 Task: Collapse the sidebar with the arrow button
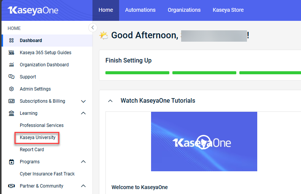(92, 28)
